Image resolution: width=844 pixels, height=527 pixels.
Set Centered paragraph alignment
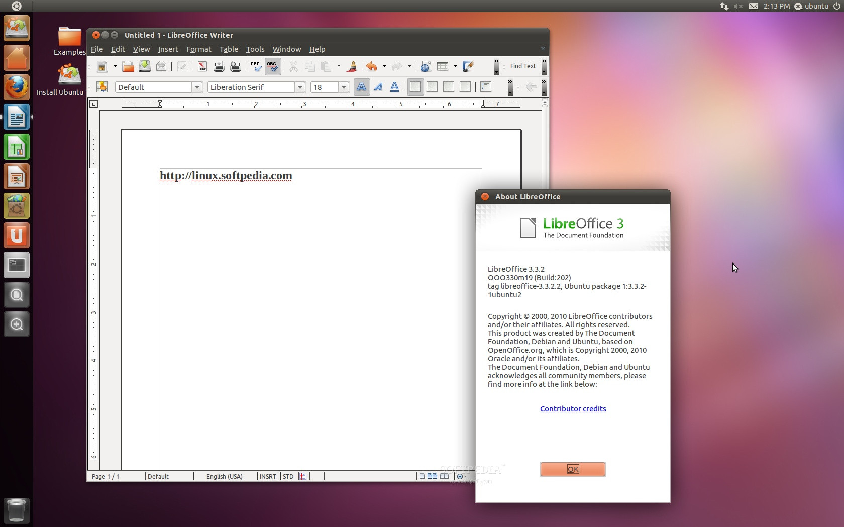click(432, 87)
